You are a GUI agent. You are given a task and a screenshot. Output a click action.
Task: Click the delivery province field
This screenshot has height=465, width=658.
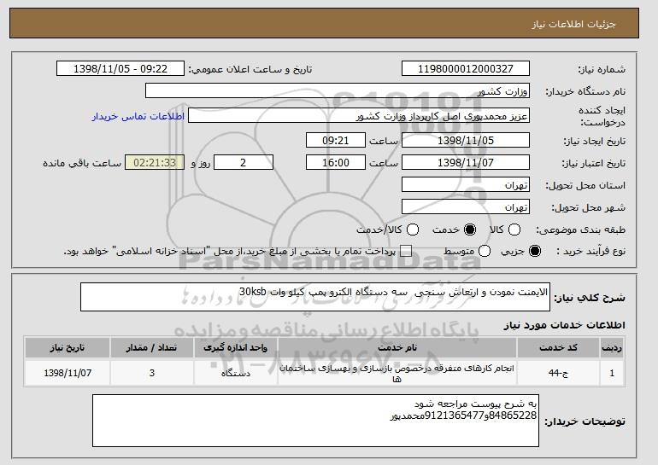(466, 185)
